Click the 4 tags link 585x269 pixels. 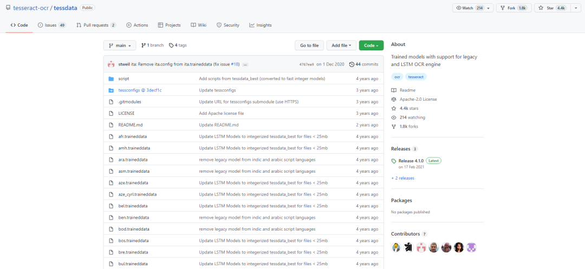(x=178, y=45)
